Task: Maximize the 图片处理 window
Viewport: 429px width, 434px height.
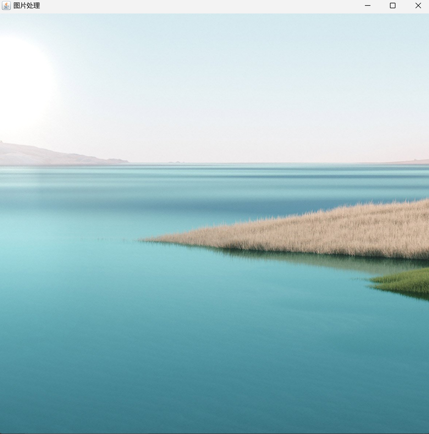Action: 393,5
